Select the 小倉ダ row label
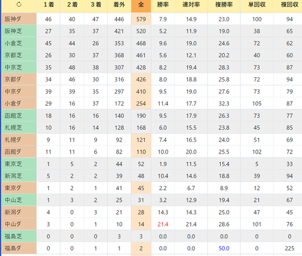Image resolution: width=302 pixels, height=256 pixels. pos(19,104)
